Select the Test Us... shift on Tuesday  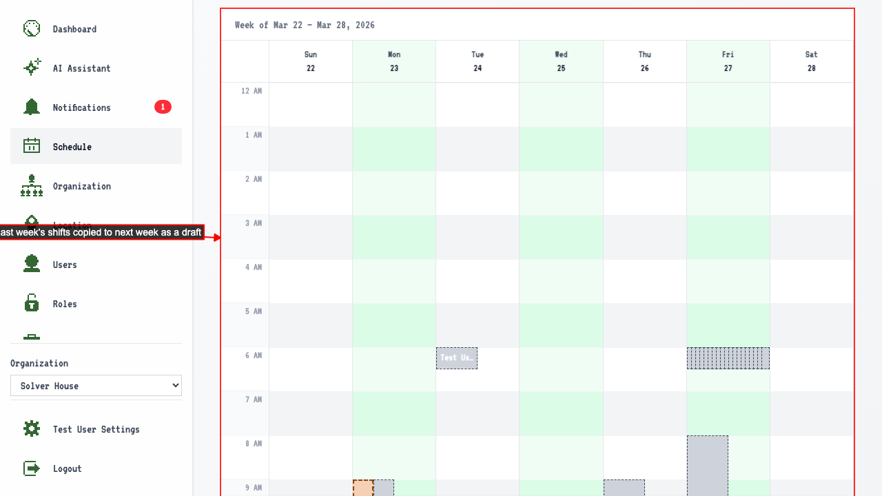coord(457,358)
